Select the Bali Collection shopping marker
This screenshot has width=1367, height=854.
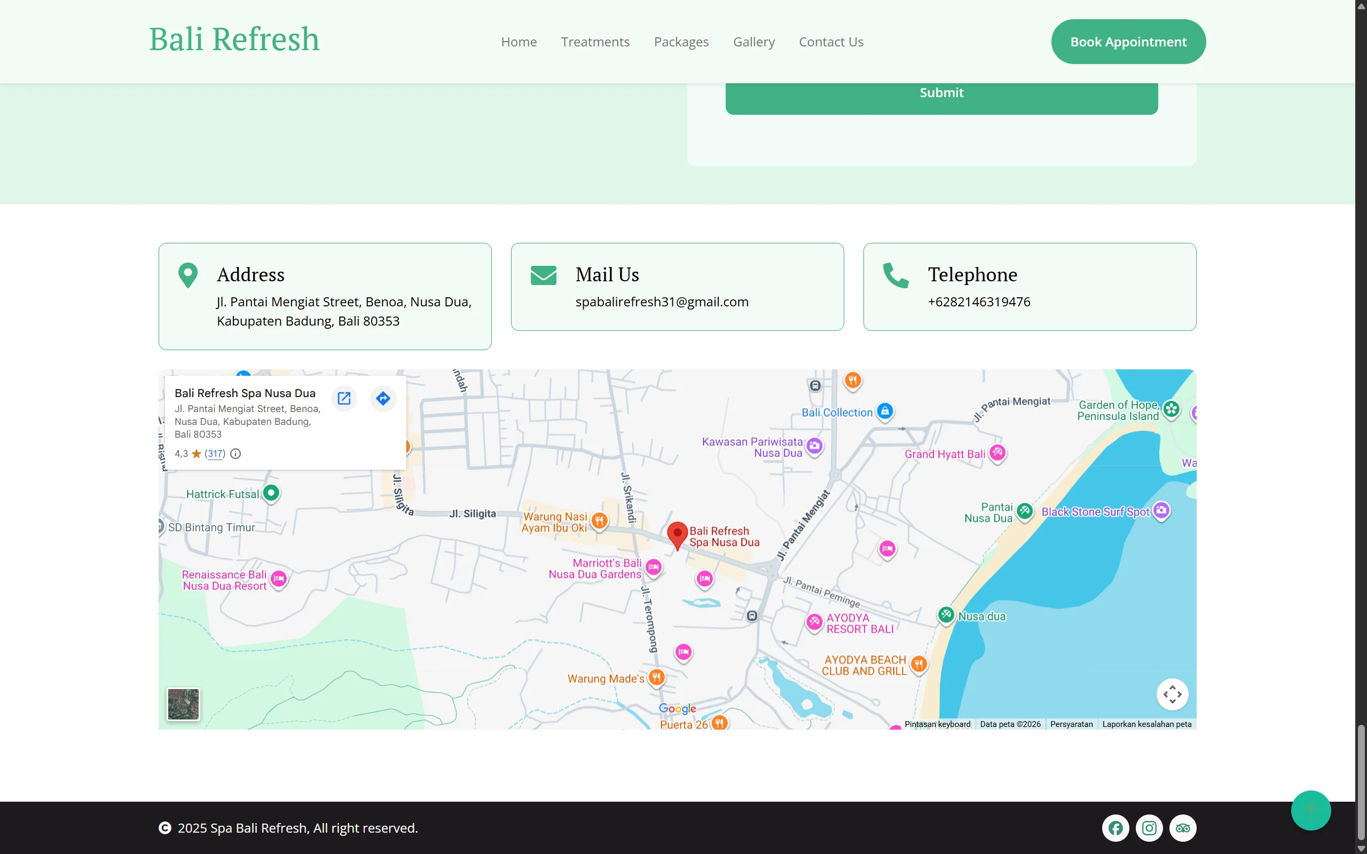pos(885,411)
